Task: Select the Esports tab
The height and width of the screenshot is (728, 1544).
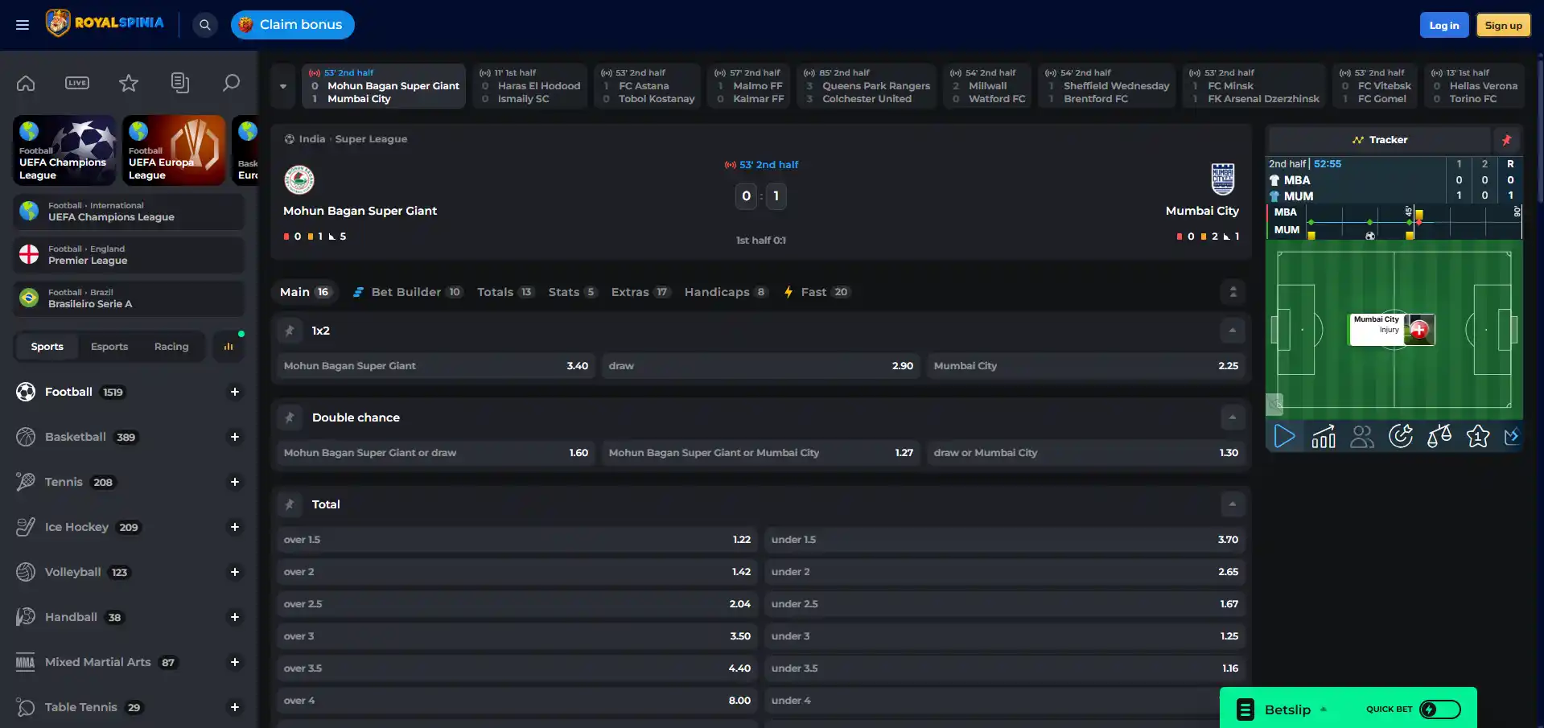Action: [109, 347]
